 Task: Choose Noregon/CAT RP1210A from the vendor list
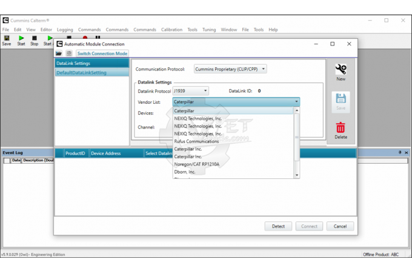pos(233,164)
